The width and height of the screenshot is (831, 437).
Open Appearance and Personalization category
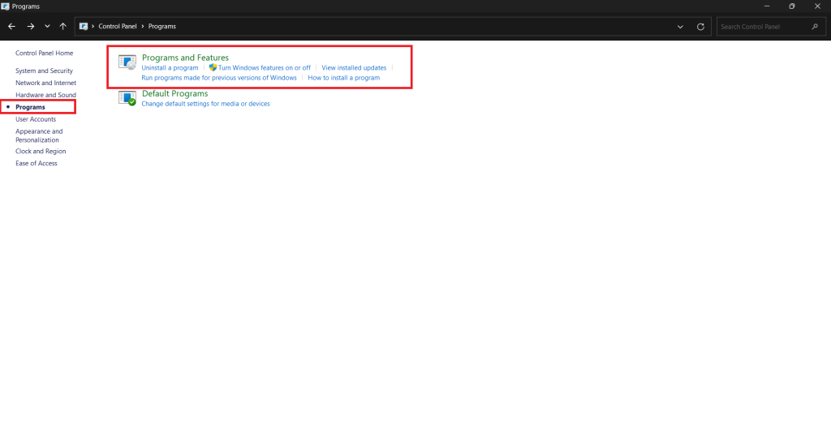pyautogui.click(x=39, y=135)
